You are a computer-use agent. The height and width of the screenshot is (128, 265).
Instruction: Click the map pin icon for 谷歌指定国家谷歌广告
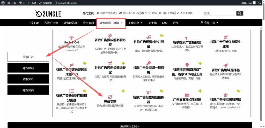coord(187,65)
